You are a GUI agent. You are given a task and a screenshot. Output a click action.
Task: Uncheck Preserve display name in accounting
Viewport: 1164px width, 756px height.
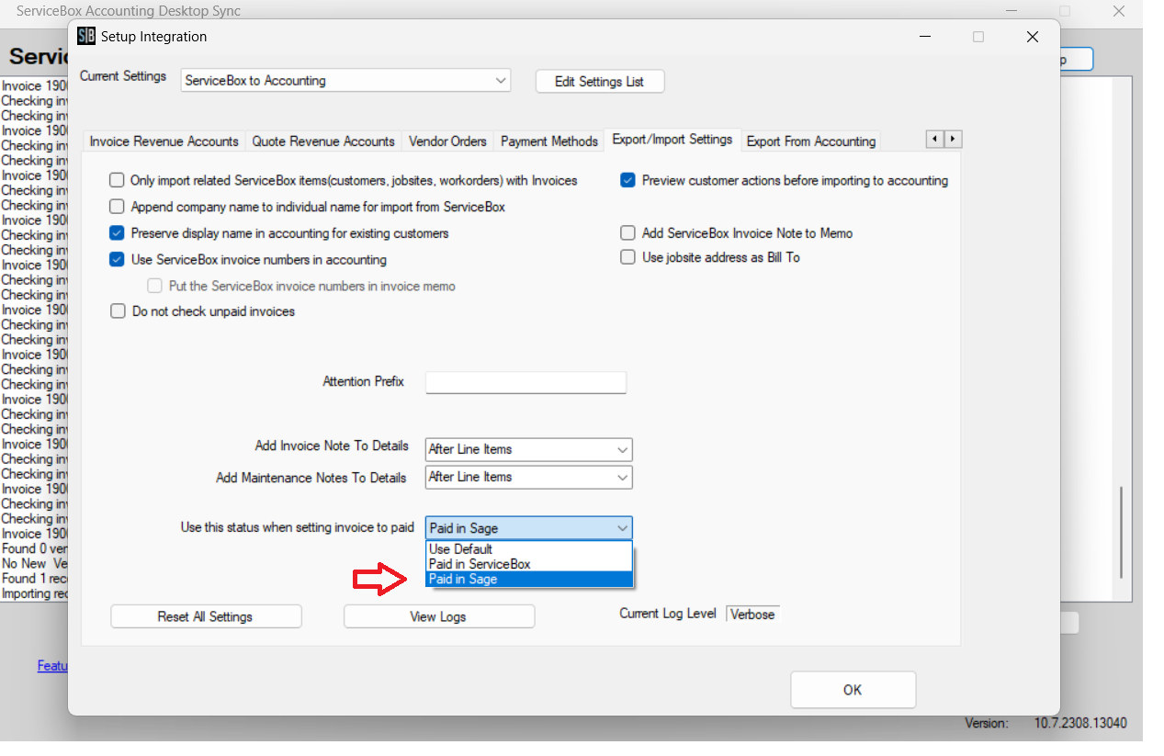coord(117,233)
